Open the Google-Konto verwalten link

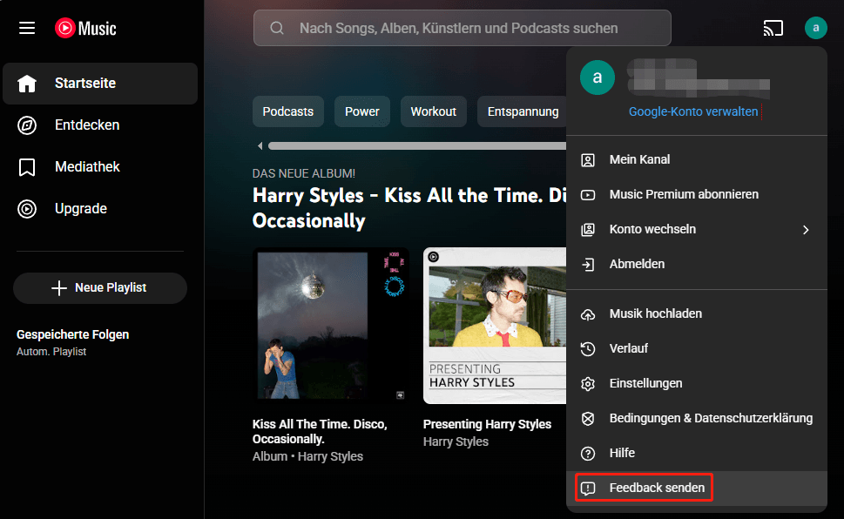tap(695, 111)
